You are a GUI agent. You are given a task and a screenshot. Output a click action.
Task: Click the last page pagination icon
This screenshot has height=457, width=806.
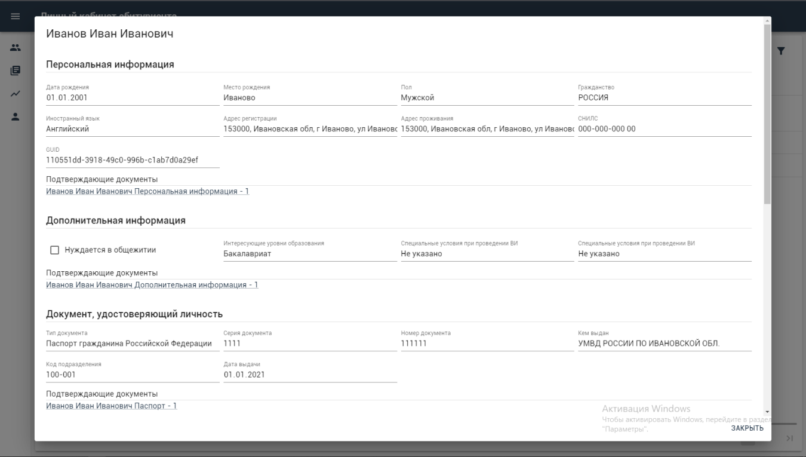(789, 439)
